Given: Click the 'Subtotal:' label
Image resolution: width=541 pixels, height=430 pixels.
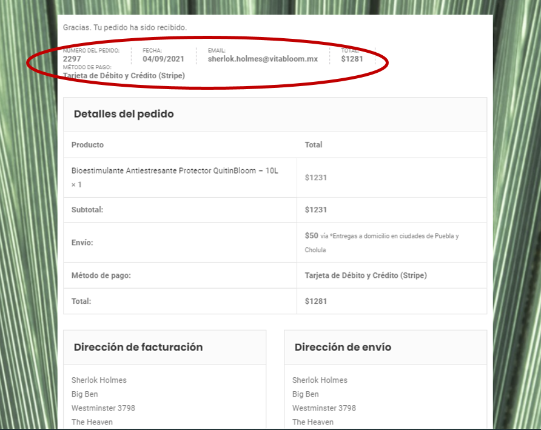Looking at the screenshot, I should coord(87,209).
